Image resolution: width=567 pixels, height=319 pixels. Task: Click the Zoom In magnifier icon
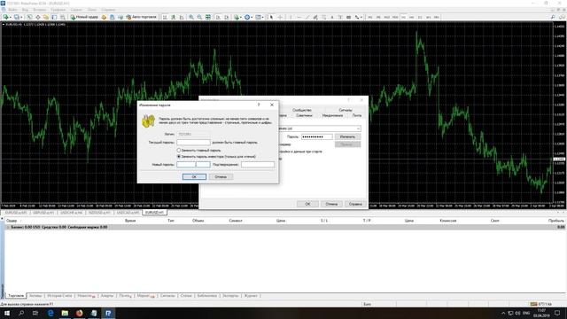coord(191,17)
